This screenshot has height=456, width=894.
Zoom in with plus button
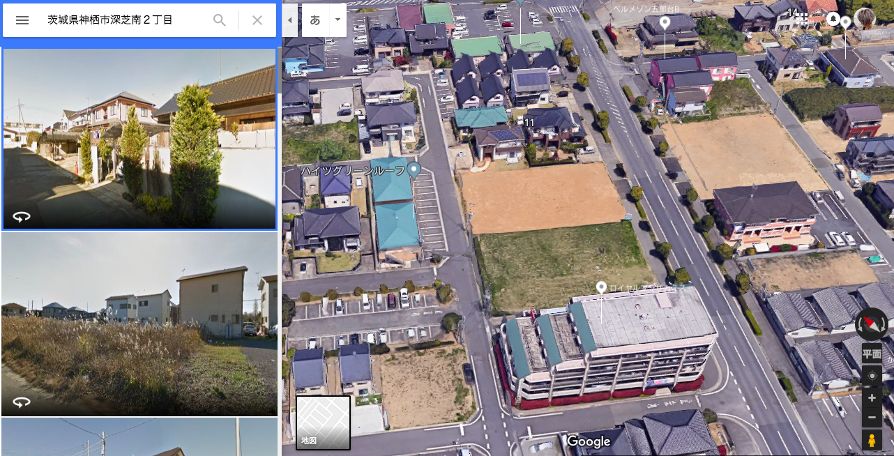[x=872, y=398]
